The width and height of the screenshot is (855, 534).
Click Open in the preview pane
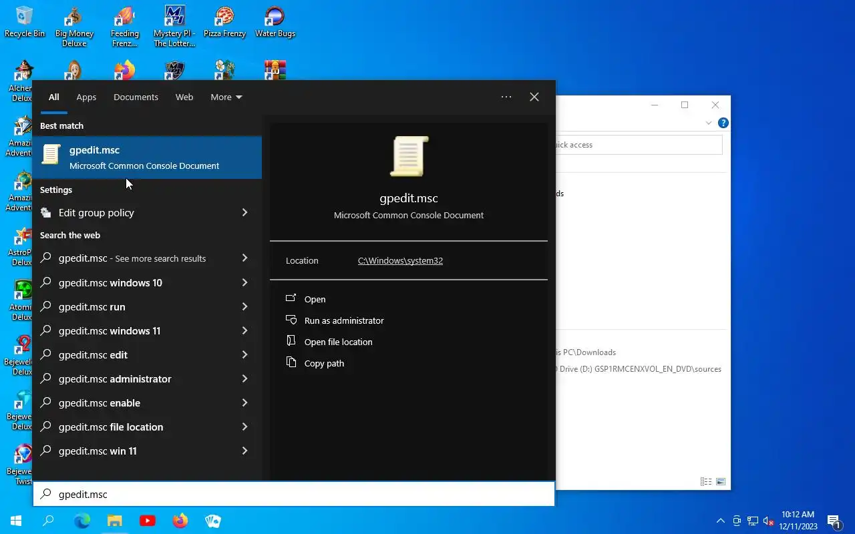pyautogui.click(x=315, y=299)
